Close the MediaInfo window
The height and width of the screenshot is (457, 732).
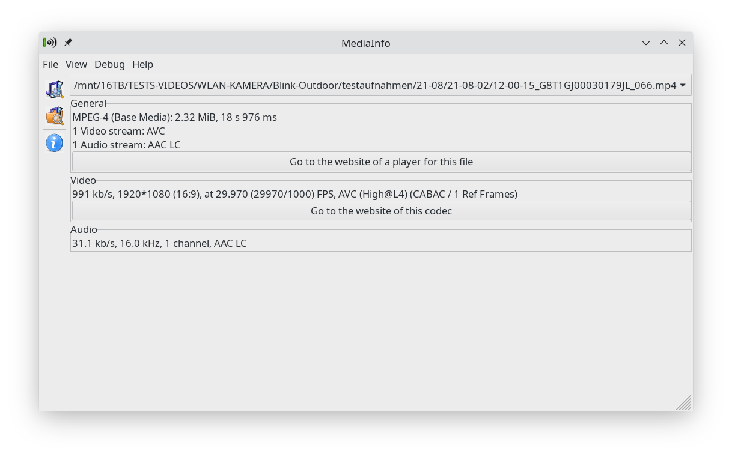tap(682, 43)
